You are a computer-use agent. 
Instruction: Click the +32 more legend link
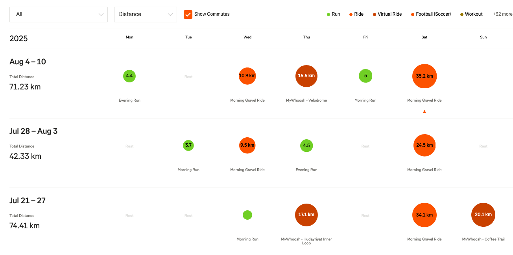click(502, 14)
